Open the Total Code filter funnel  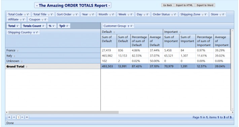click(x=28, y=14)
